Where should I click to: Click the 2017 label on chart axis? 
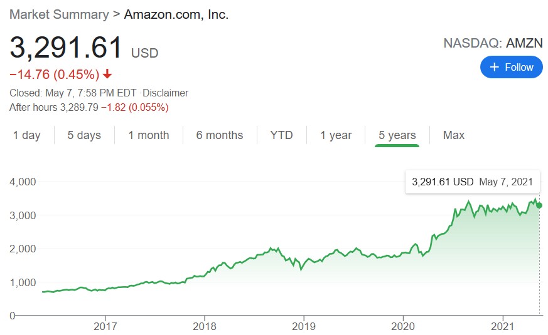tap(105, 326)
